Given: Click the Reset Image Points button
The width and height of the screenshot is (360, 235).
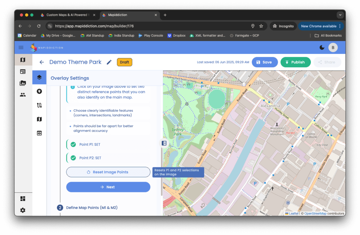Looking at the screenshot, I should [x=108, y=172].
